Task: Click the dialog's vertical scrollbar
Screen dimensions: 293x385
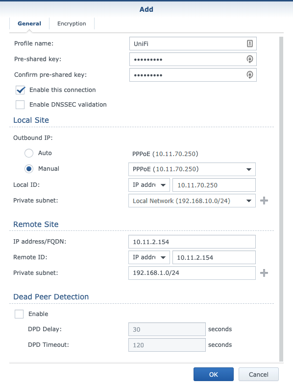Action: [x=281, y=199]
